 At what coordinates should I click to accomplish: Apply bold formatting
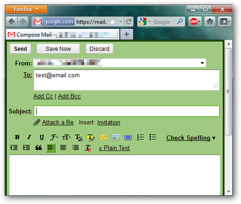coord(17,137)
